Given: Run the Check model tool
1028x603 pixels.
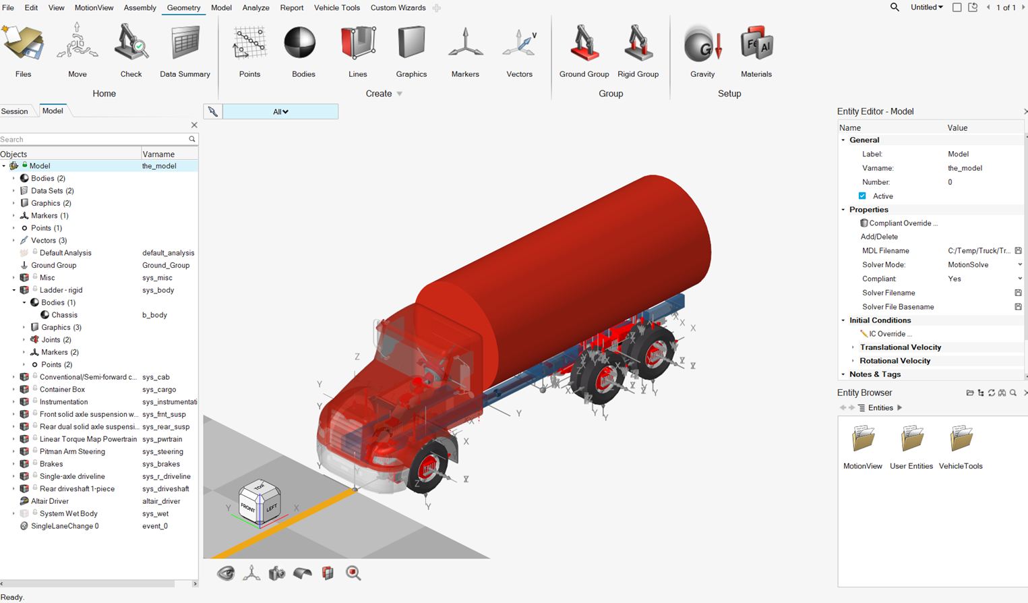Looking at the screenshot, I should (131, 50).
